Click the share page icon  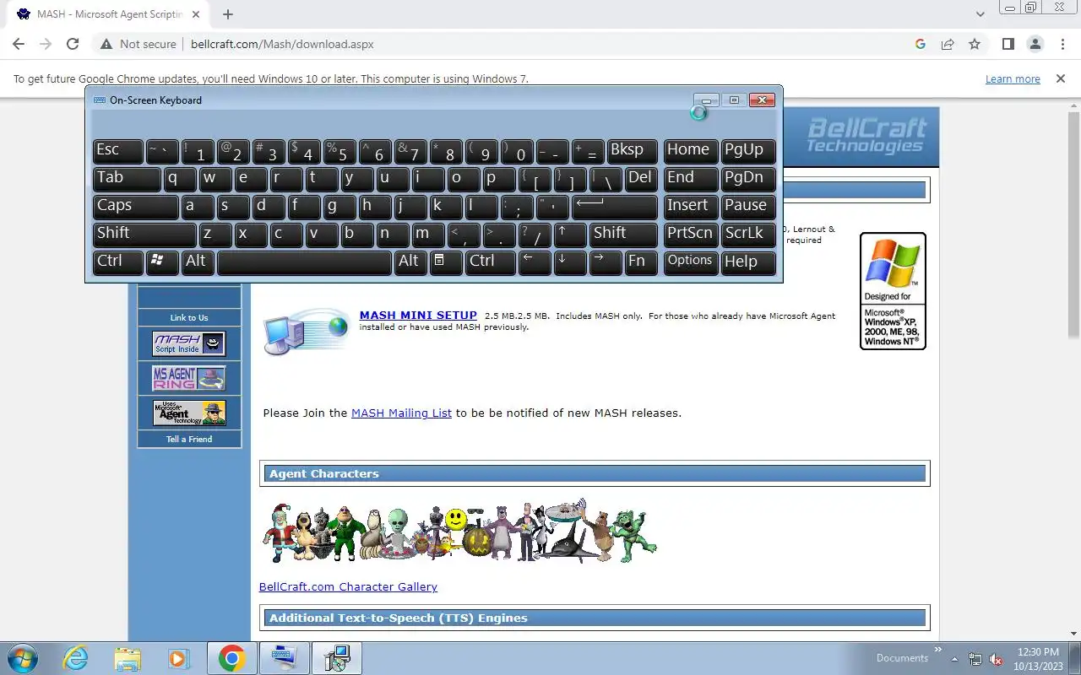click(948, 44)
